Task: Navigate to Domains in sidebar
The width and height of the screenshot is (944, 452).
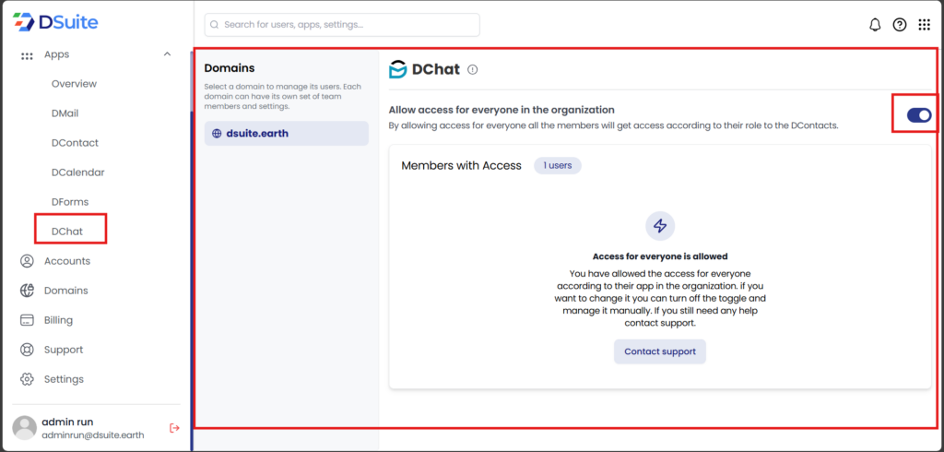Action: pos(65,291)
